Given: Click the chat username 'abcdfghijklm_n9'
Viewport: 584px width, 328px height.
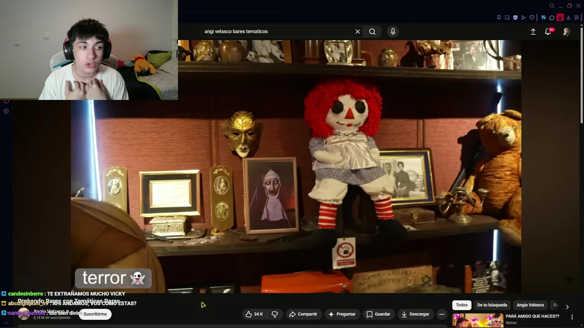Looking at the screenshot, I should pyautogui.click(x=28, y=303).
